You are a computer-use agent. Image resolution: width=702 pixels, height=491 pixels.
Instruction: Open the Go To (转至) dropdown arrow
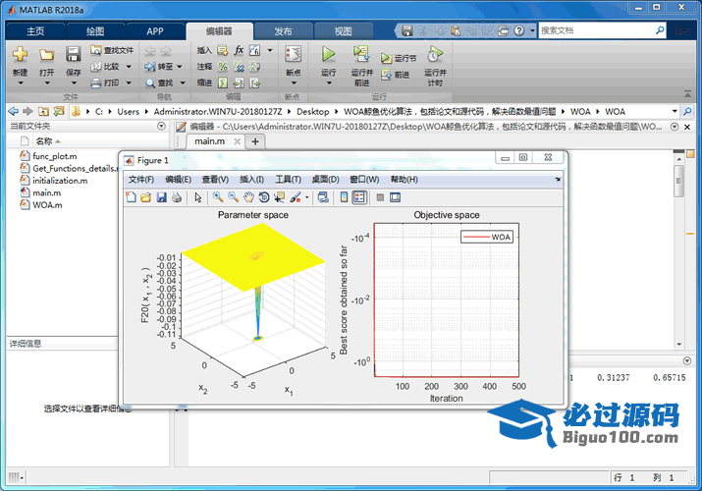180,67
